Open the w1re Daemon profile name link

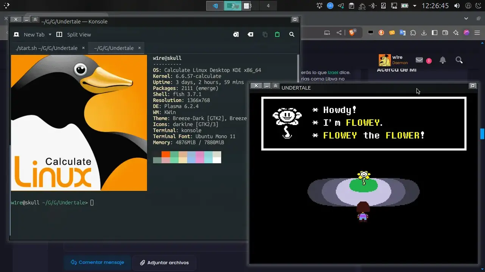[400, 60]
